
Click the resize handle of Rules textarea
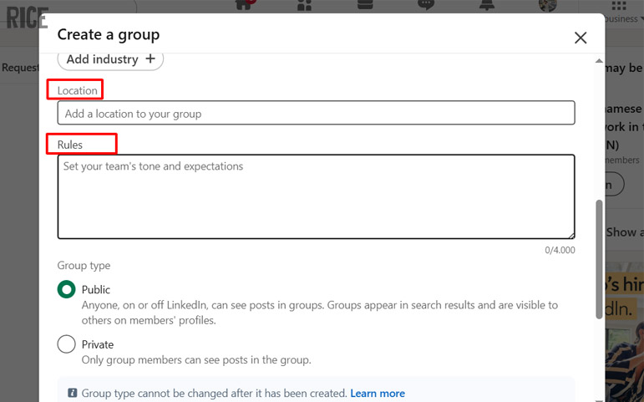point(571,235)
